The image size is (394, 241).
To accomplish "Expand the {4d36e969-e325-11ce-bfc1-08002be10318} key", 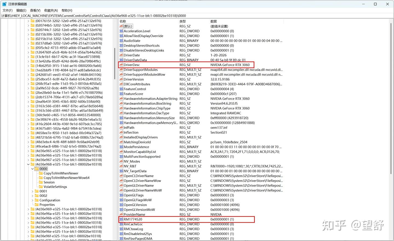I will pyautogui.click(x=28, y=209).
